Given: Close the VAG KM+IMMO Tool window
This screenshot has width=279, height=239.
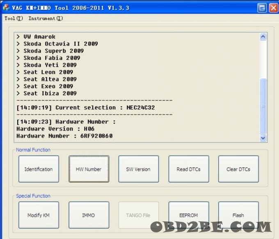Looking at the screenshot, I should 274,8.
